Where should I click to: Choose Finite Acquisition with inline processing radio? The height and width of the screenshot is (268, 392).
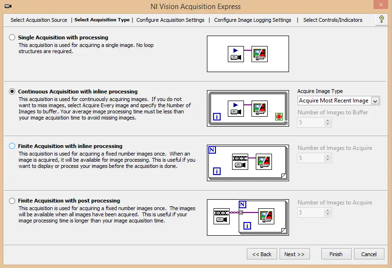(12, 146)
